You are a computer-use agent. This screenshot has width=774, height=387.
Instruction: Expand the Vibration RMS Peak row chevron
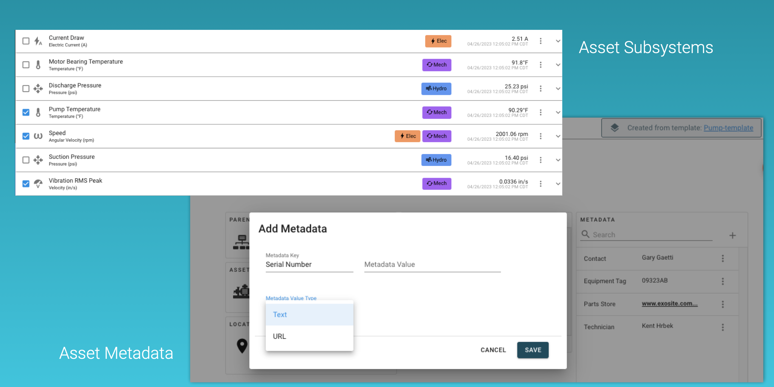[558, 184]
